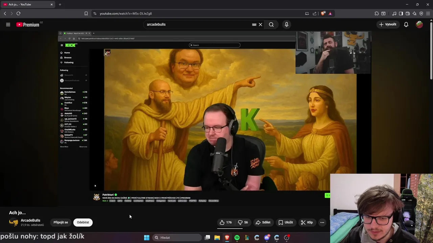
Task: Save the video via Uložit
Action: pos(286,222)
